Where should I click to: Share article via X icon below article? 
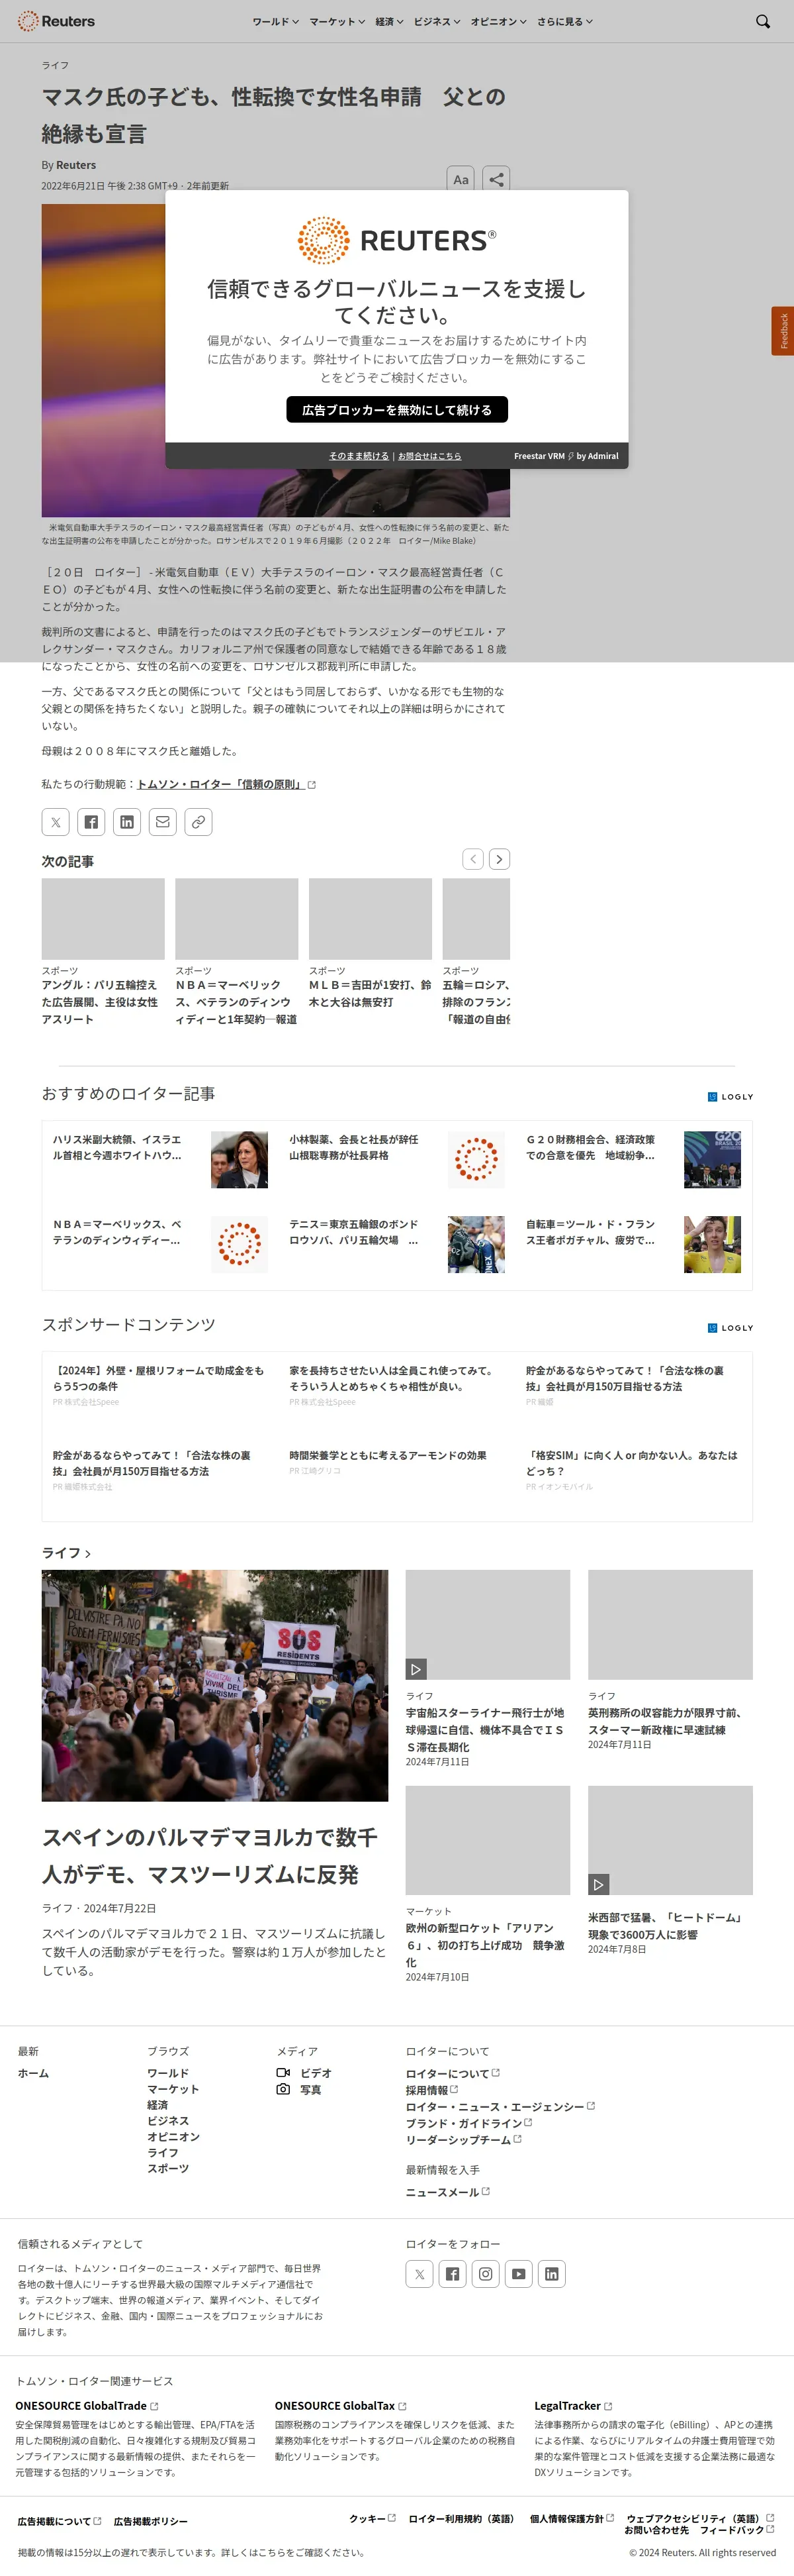tap(56, 822)
